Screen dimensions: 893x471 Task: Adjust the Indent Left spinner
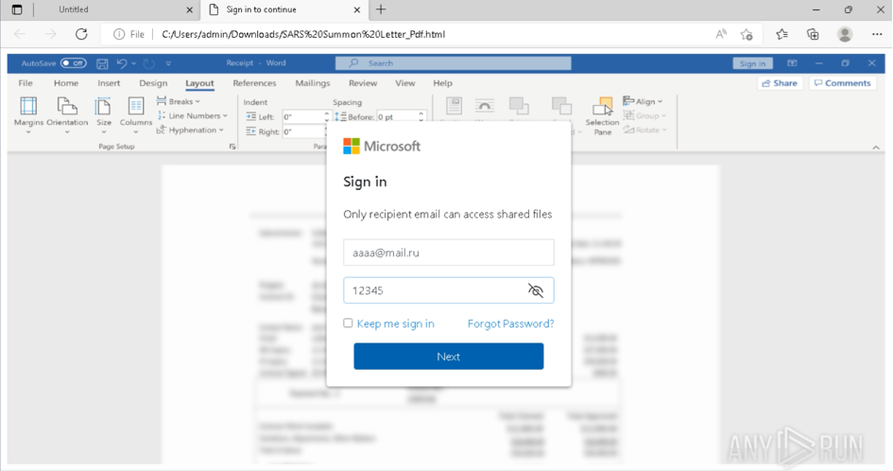point(327,116)
